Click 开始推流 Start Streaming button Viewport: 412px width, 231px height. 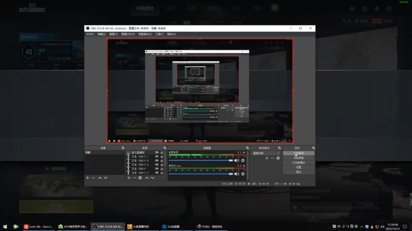(x=299, y=153)
